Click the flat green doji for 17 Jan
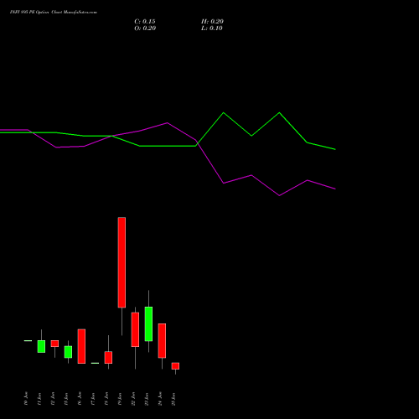Screen dimensions: 419x419 pos(95,363)
